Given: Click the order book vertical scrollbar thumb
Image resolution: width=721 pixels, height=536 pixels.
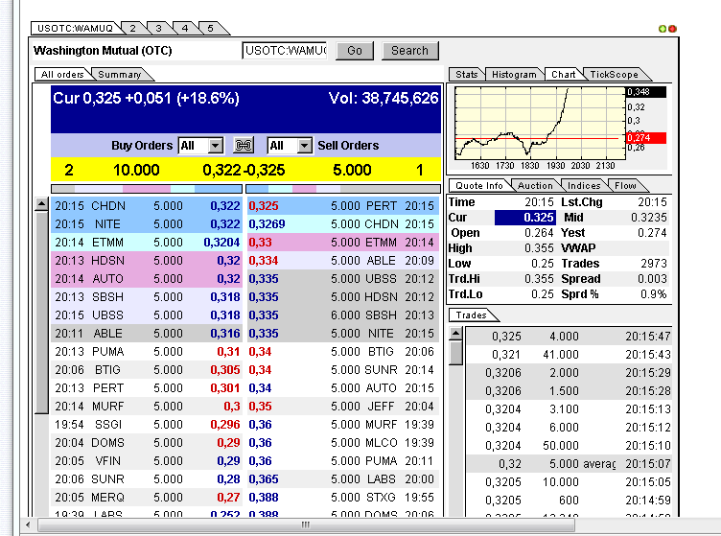Looking at the screenshot, I should 42,313.
